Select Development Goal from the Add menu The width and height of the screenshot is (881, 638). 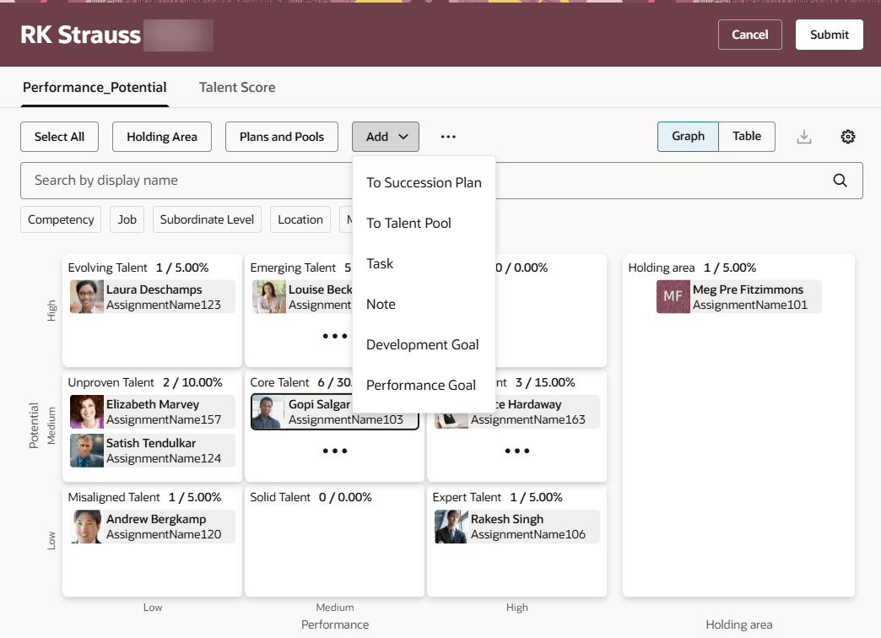[x=423, y=344]
